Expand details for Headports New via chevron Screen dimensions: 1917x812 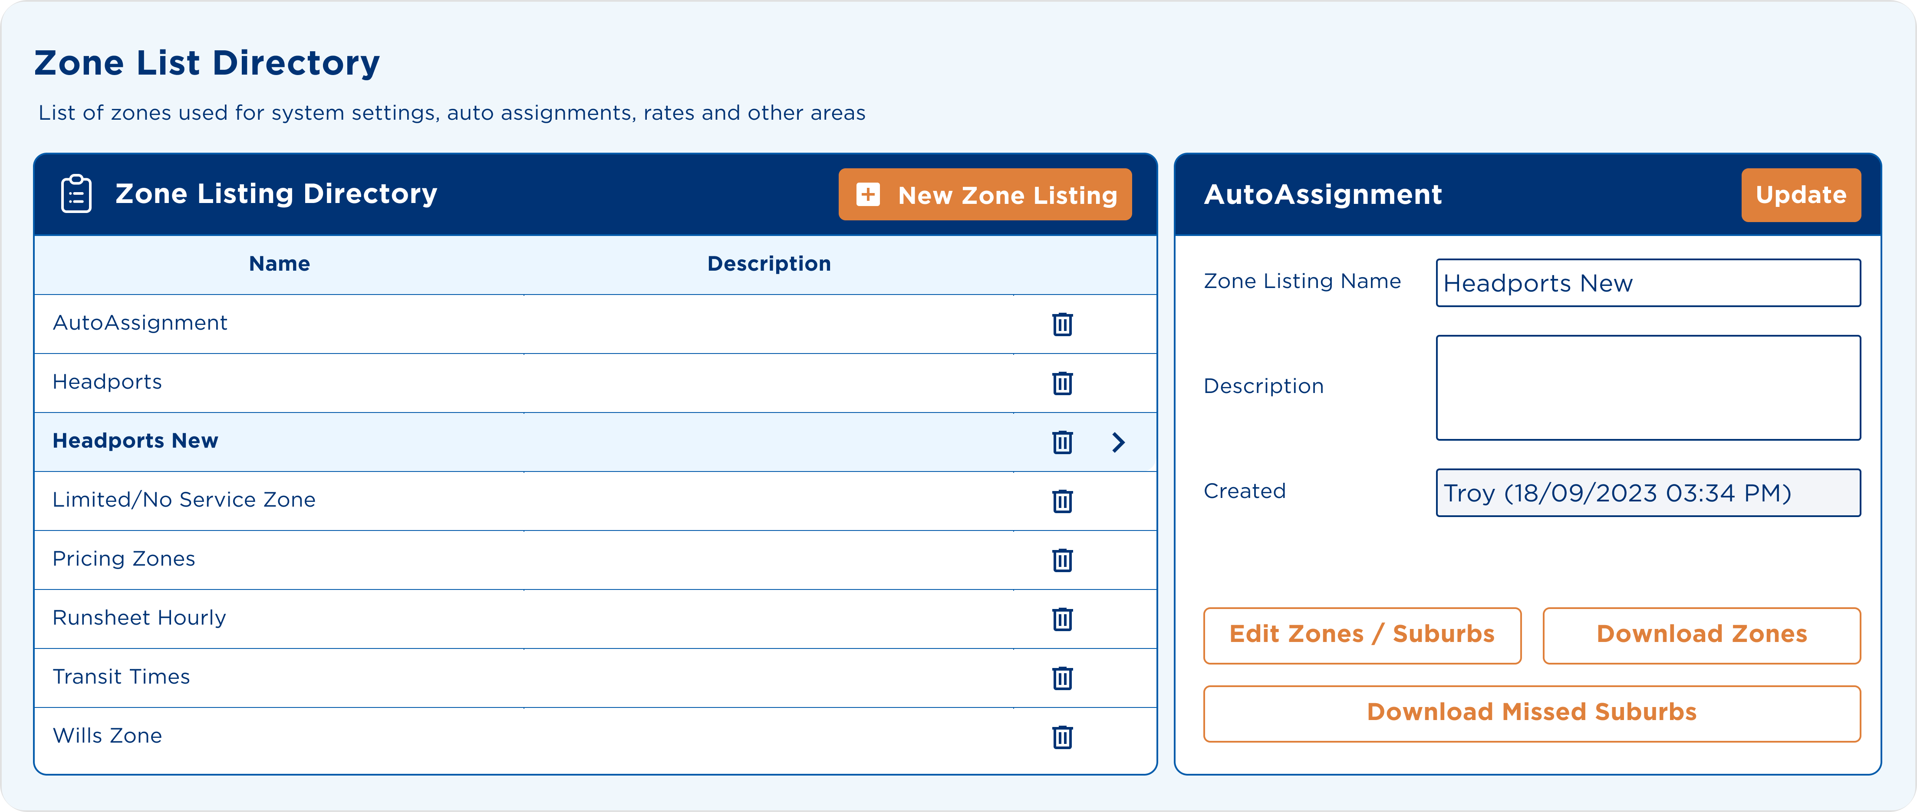[x=1119, y=442]
